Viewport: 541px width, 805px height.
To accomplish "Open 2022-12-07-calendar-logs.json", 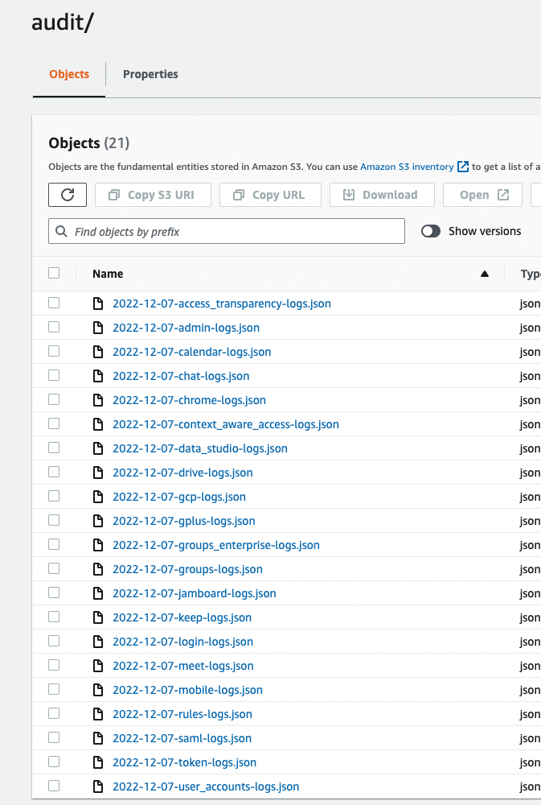I will click(192, 353).
